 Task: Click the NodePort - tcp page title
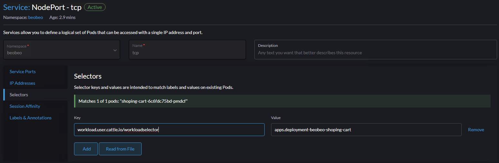pyautogui.click(x=57, y=7)
